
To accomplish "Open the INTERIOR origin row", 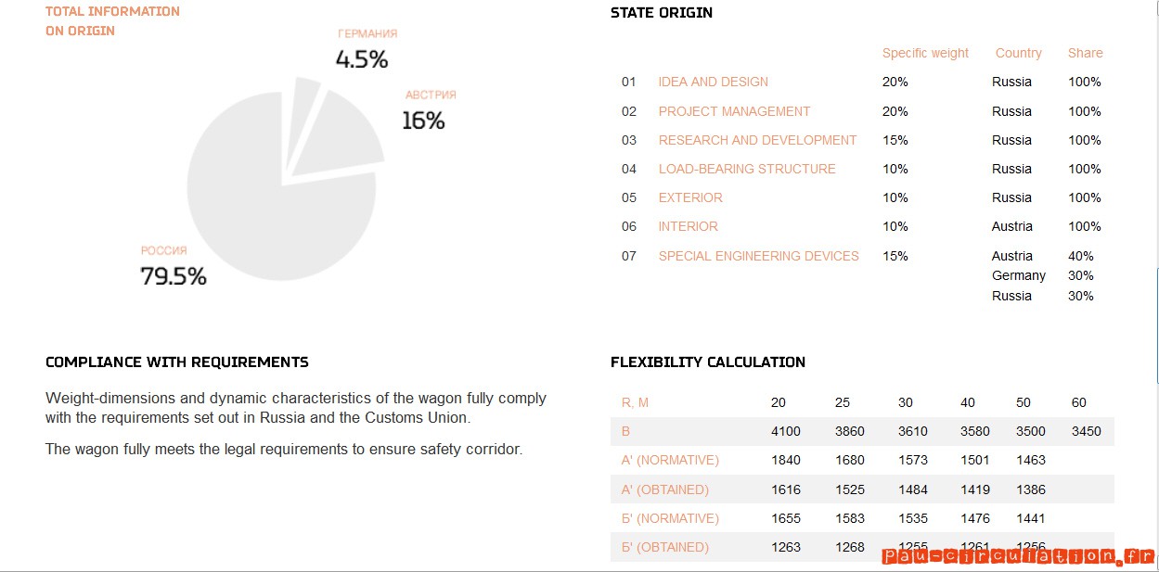I will pos(688,226).
